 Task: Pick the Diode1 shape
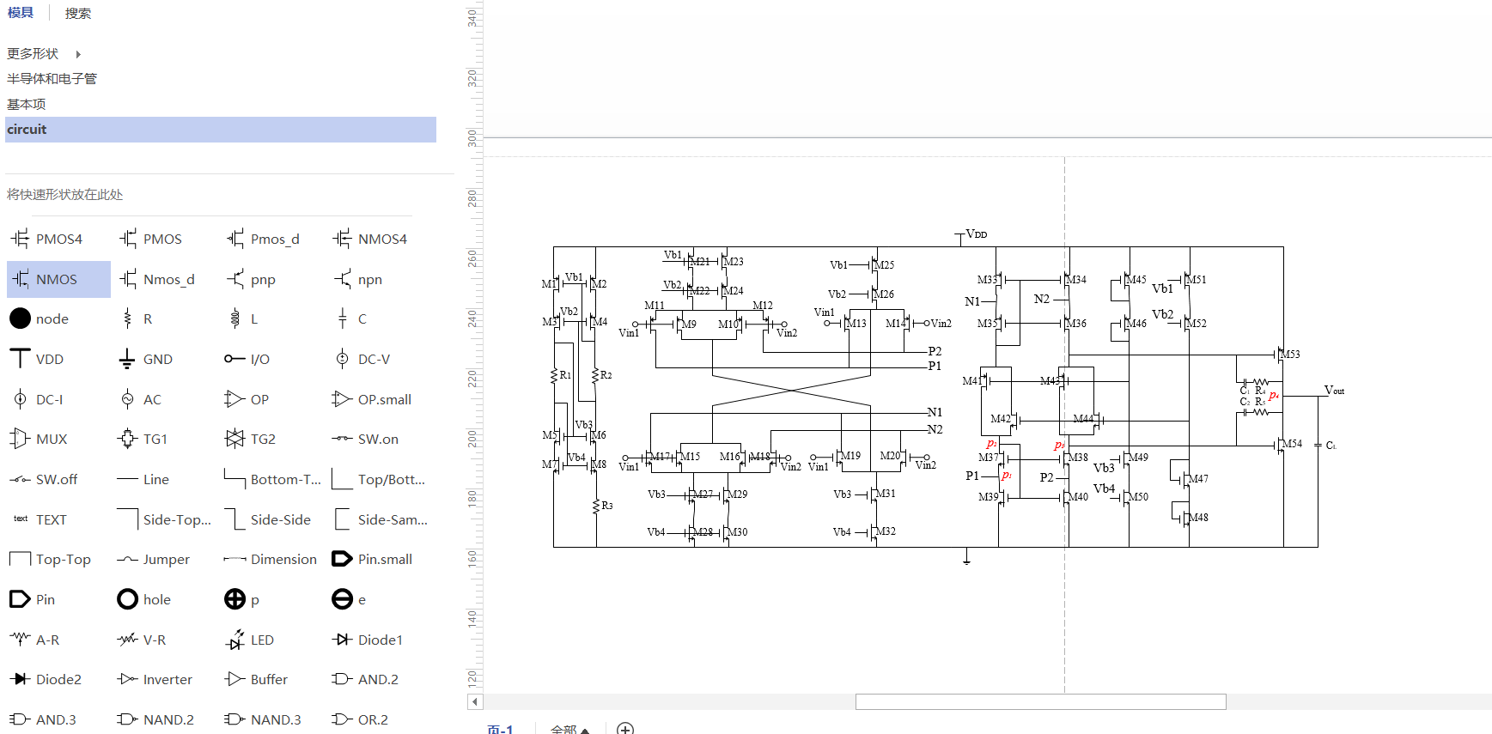[x=368, y=640]
